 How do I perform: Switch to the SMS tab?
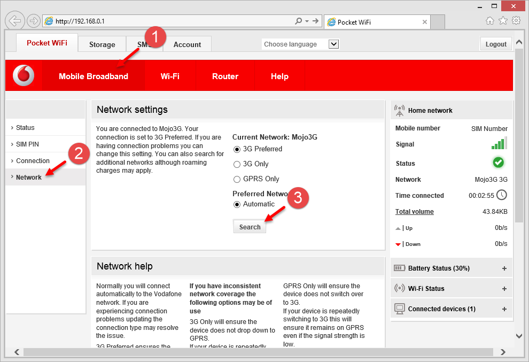pos(144,44)
